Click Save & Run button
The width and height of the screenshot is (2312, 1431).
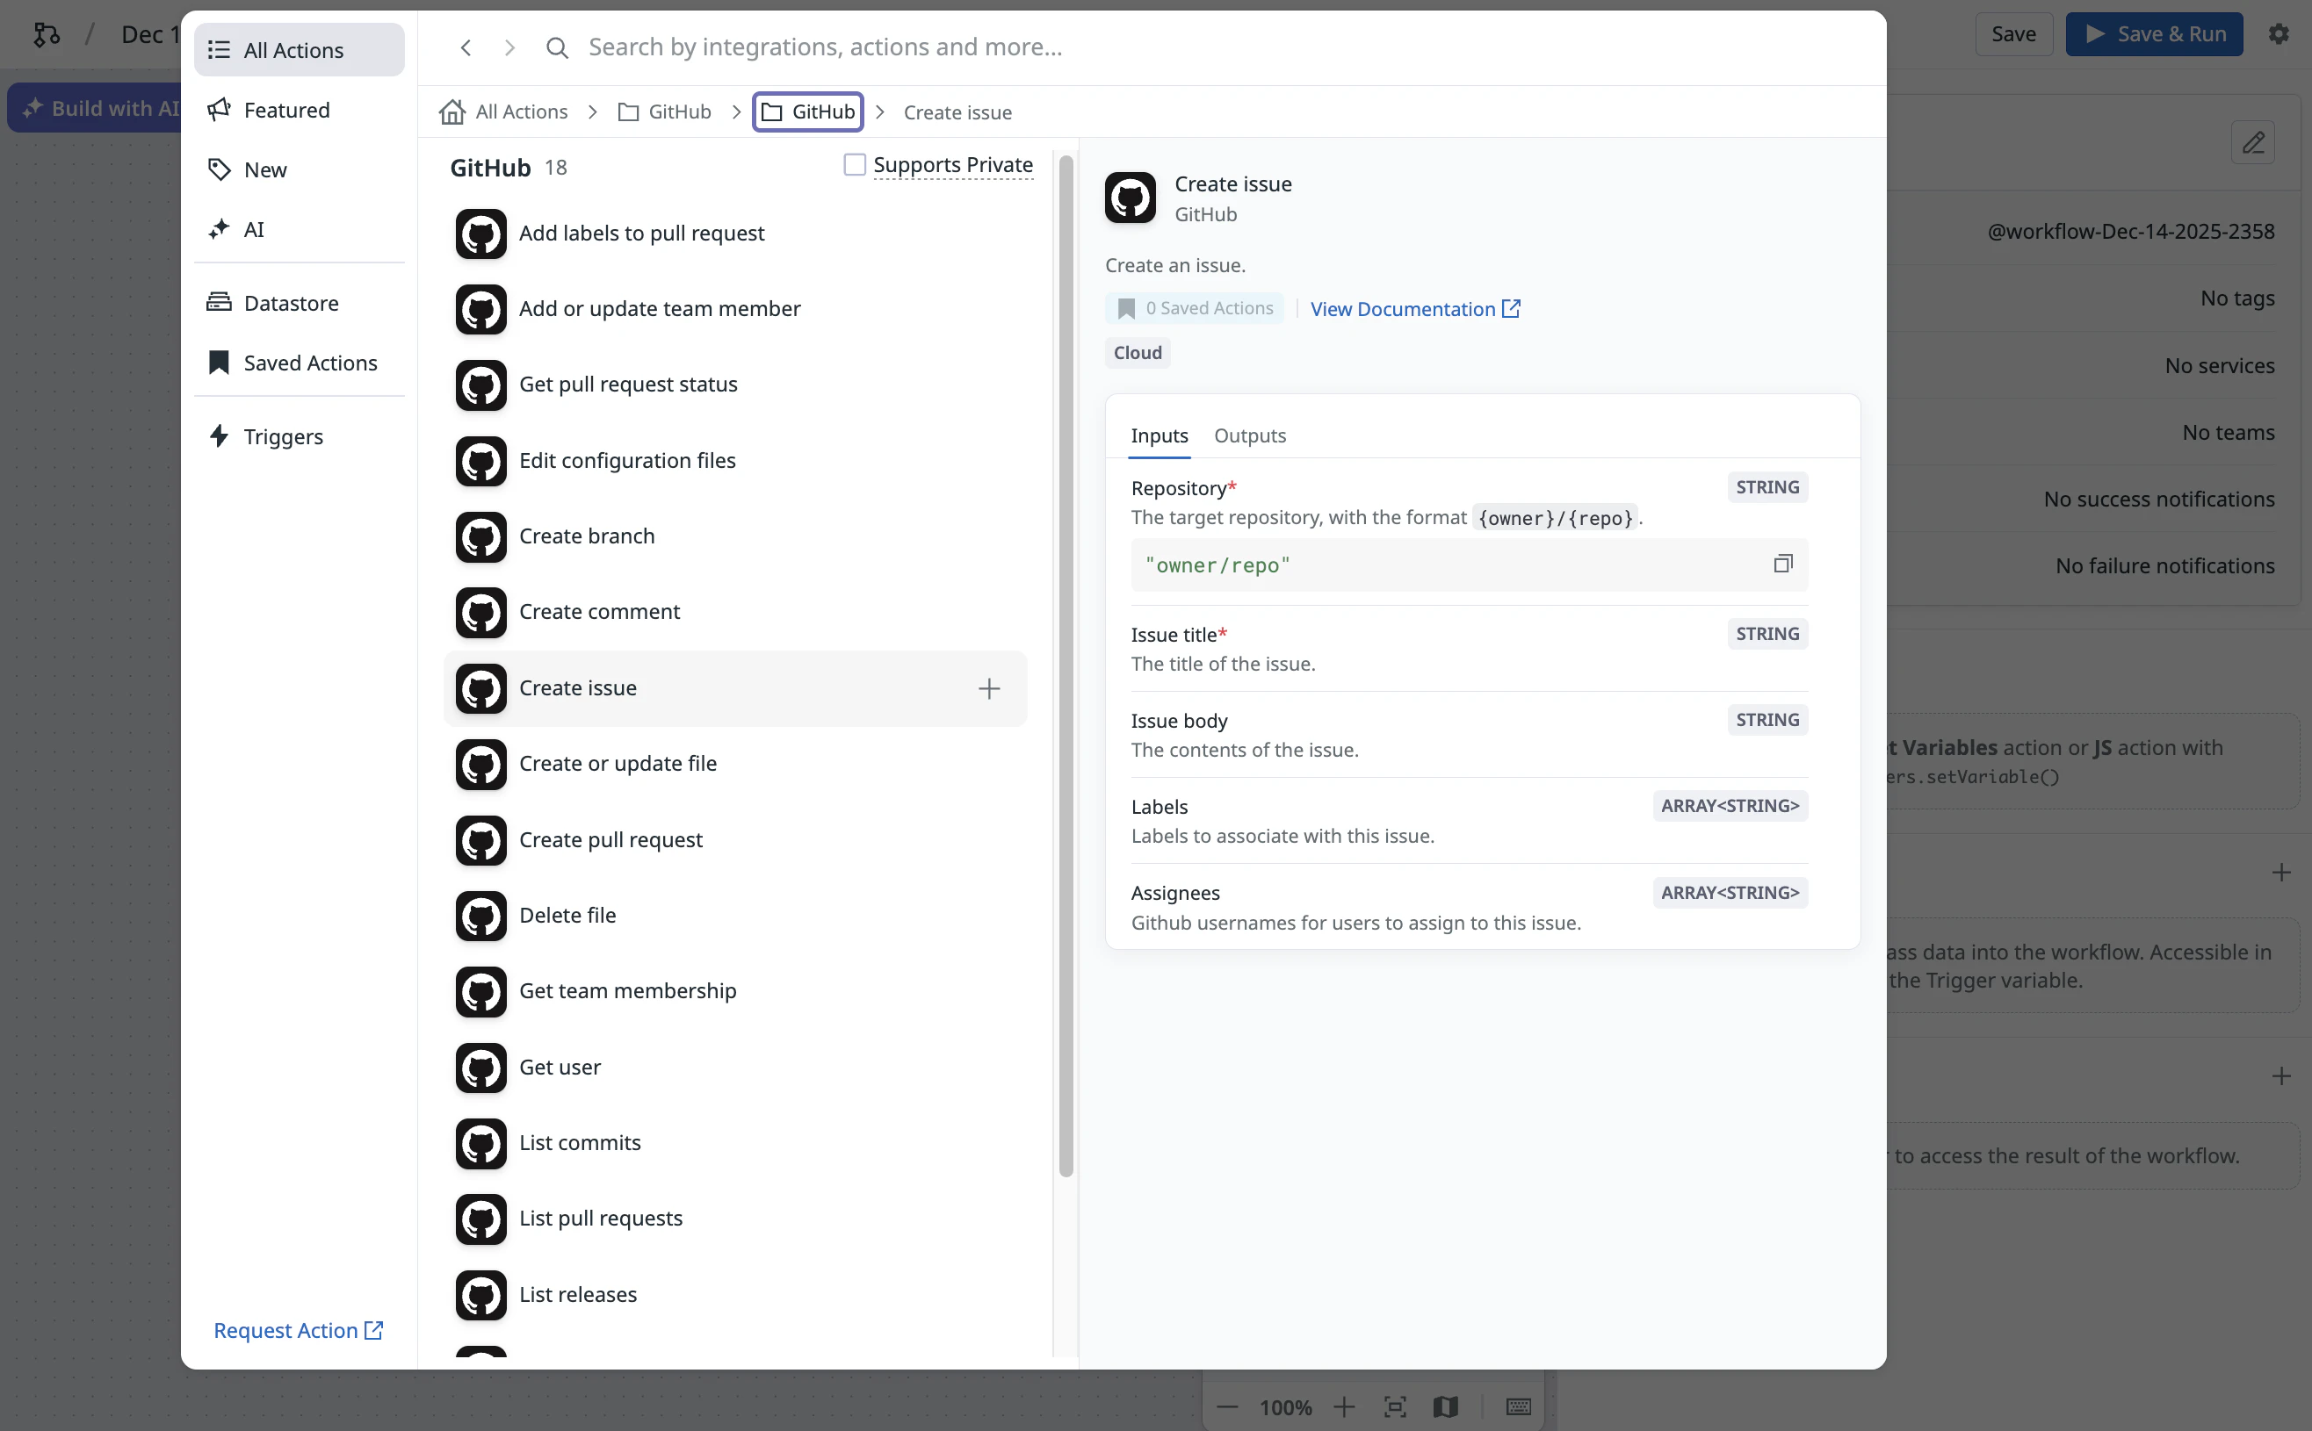[2154, 34]
